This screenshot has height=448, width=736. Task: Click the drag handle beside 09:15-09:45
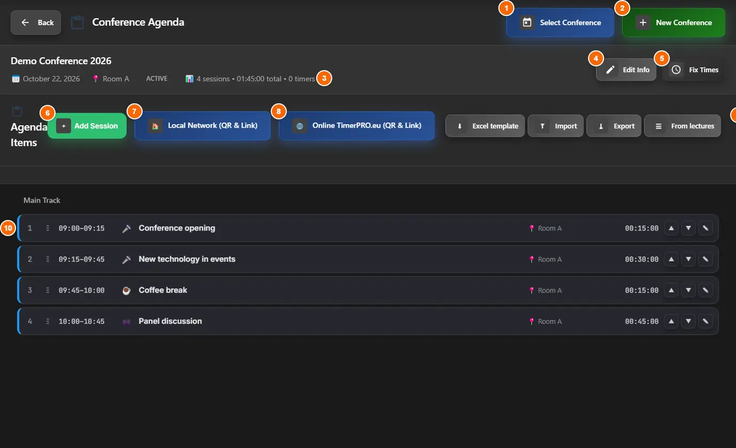[x=48, y=259]
